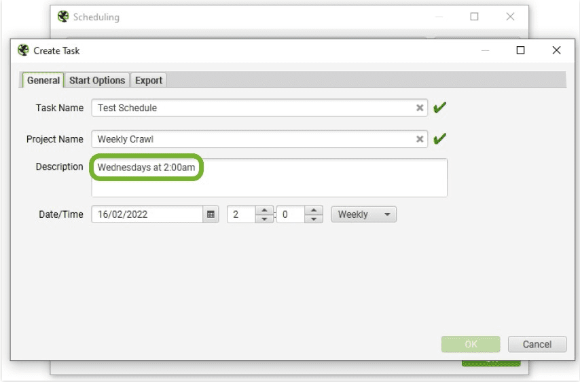Switch to the Start Options tab
This screenshot has width=580, height=382.
(x=97, y=80)
